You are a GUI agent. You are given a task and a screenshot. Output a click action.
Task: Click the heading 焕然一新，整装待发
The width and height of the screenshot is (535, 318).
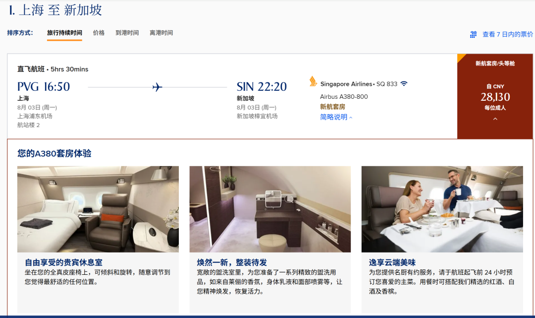(232, 262)
